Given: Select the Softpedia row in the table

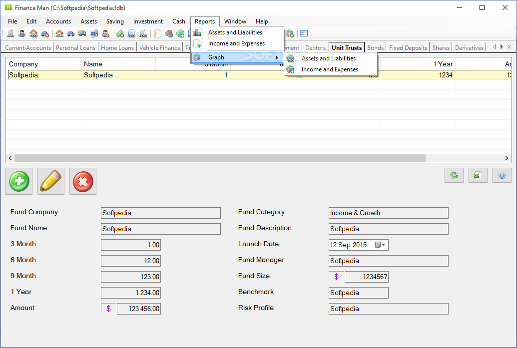Looking at the screenshot, I should click(x=259, y=75).
